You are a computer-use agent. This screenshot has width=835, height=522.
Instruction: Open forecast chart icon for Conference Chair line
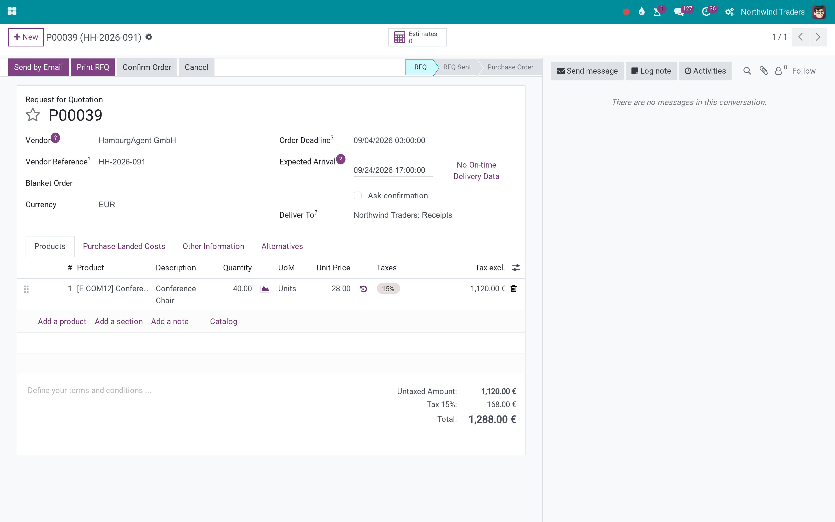tap(265, 289)
